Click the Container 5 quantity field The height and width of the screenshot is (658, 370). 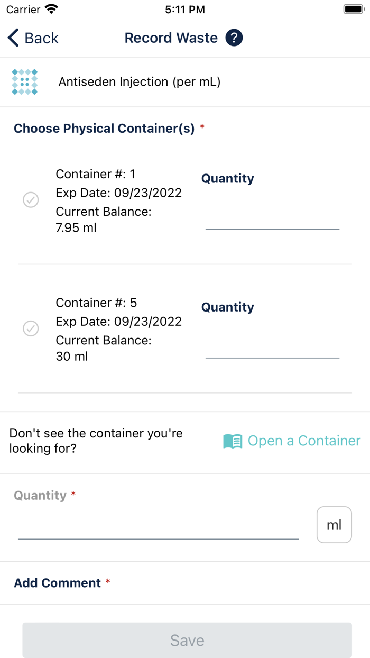(x=272, y=347)
